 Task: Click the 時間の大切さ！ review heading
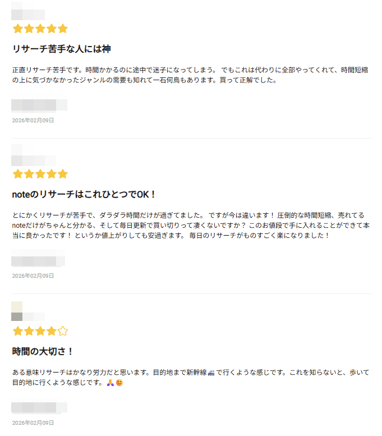coord(43,352)
